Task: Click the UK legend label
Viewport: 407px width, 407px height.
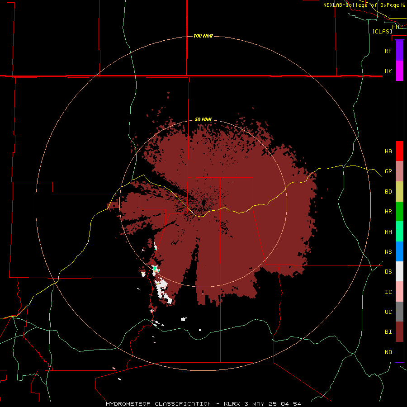Action: point(388,71)
